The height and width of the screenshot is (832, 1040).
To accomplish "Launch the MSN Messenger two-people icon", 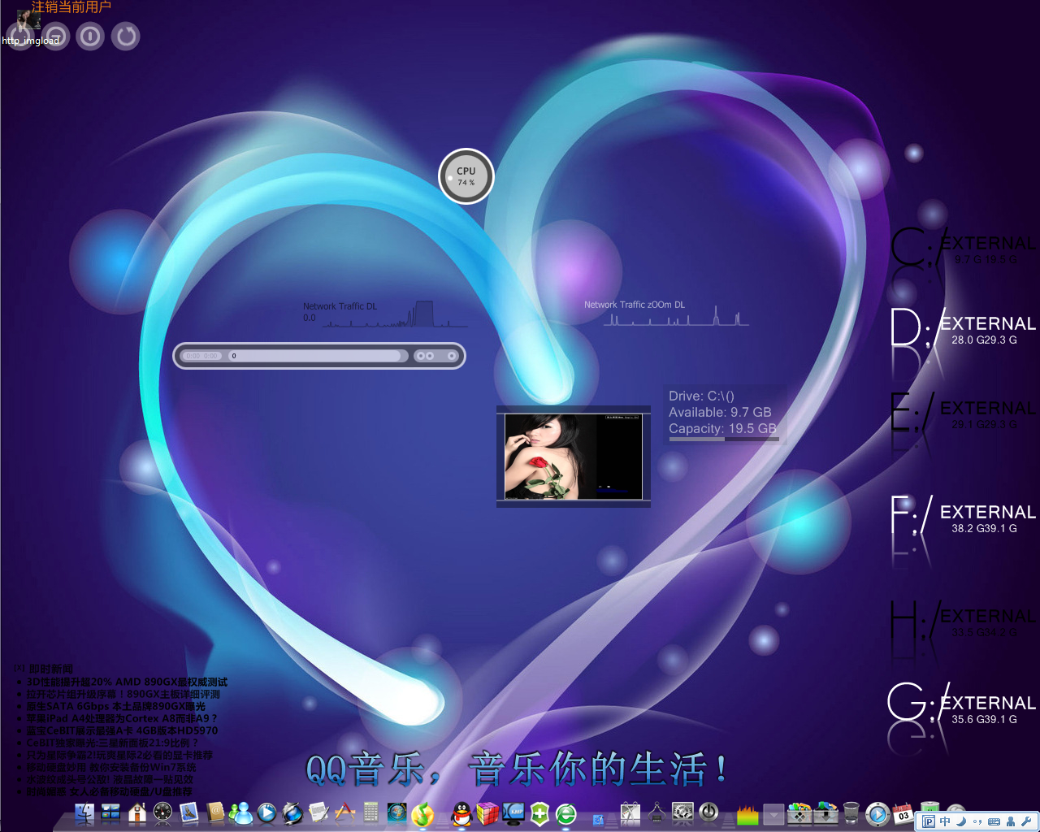I will click(240, 813).
